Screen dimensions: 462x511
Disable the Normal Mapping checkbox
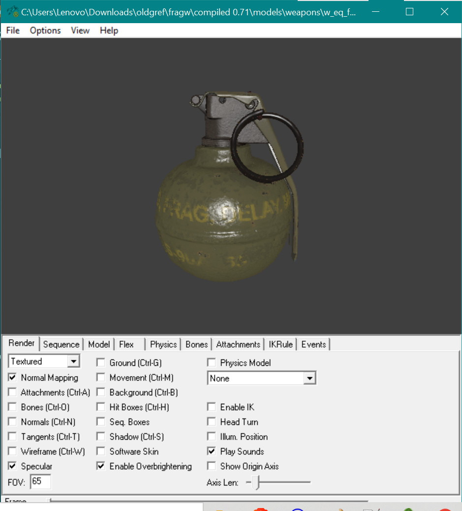coord(12,378)
